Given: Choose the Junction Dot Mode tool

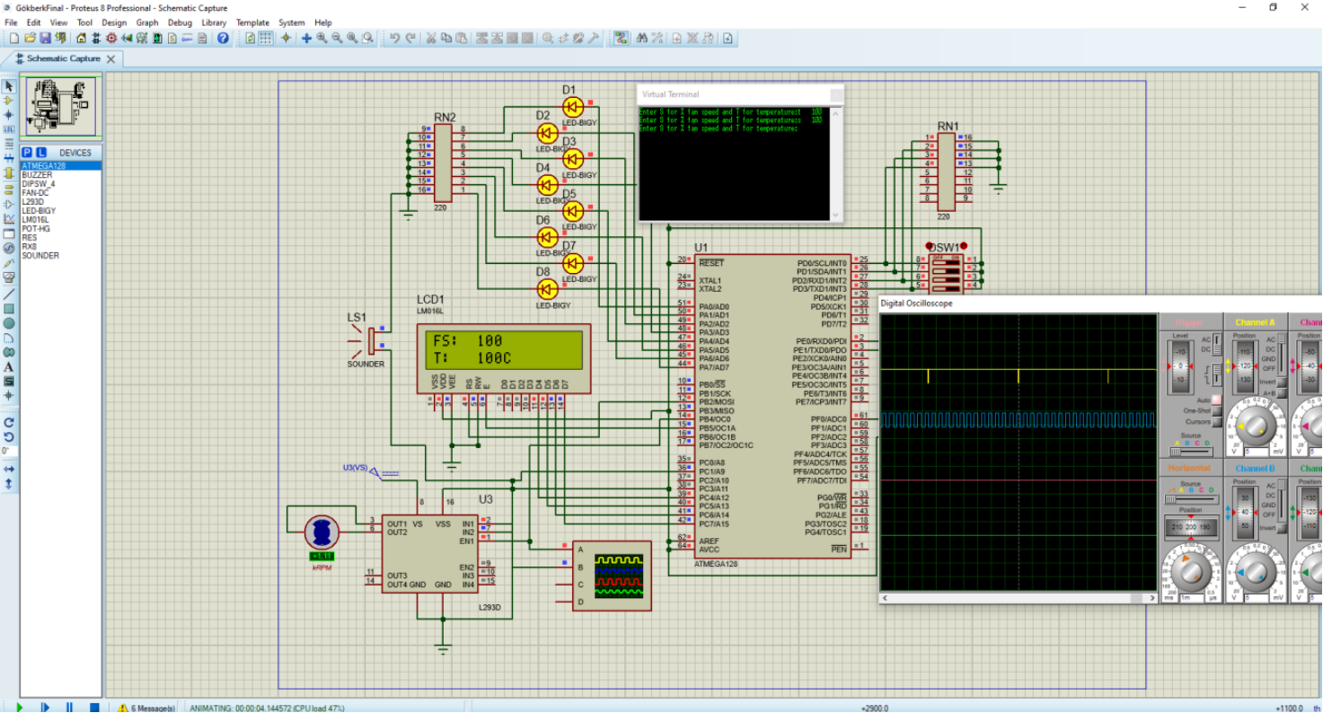Looking at the screenshot, I should 9,115.
